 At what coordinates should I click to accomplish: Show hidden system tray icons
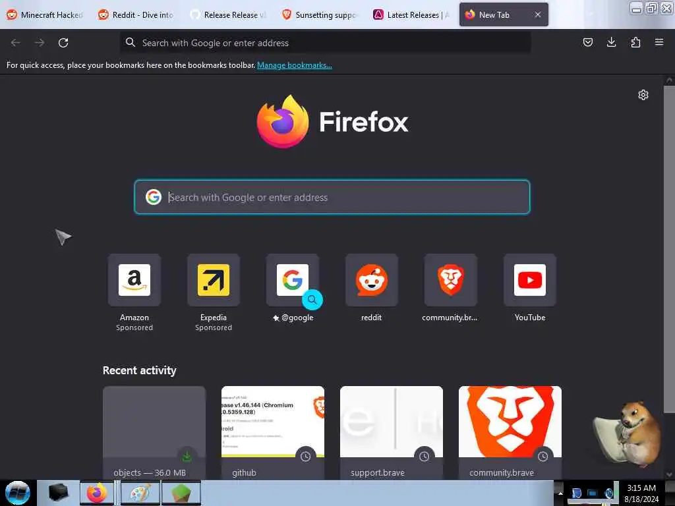pos(560,493)
